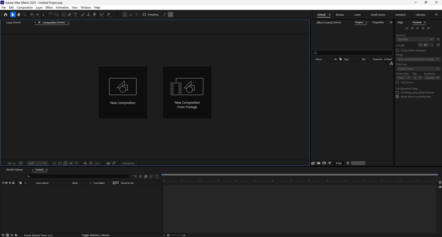Viewport: 442px width, 237px height.
Task: Check Cache Before Playback
Action: [397, 50]
